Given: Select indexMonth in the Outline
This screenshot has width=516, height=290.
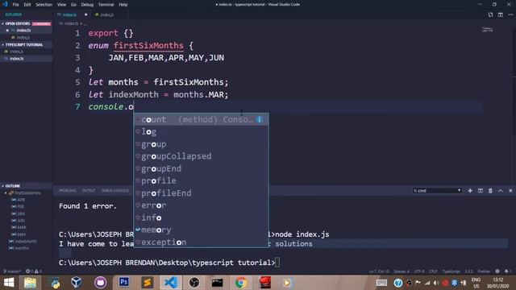Looking at the screenshot, I should click(26, 242).
